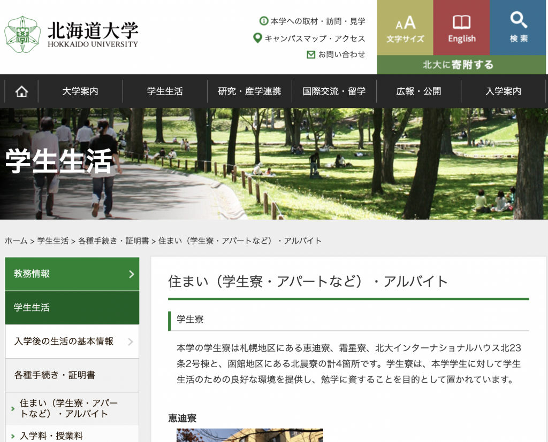Click the 学生寮 section heading
This screenshot has height=442, width=548.
pos(190,319)
